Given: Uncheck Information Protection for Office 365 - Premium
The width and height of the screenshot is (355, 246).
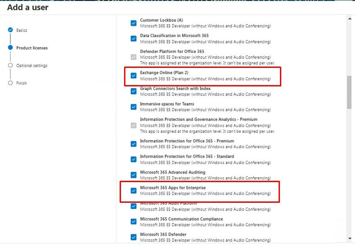Looking at the screenshot, I should pyautogui.click(x=133, y=143).
